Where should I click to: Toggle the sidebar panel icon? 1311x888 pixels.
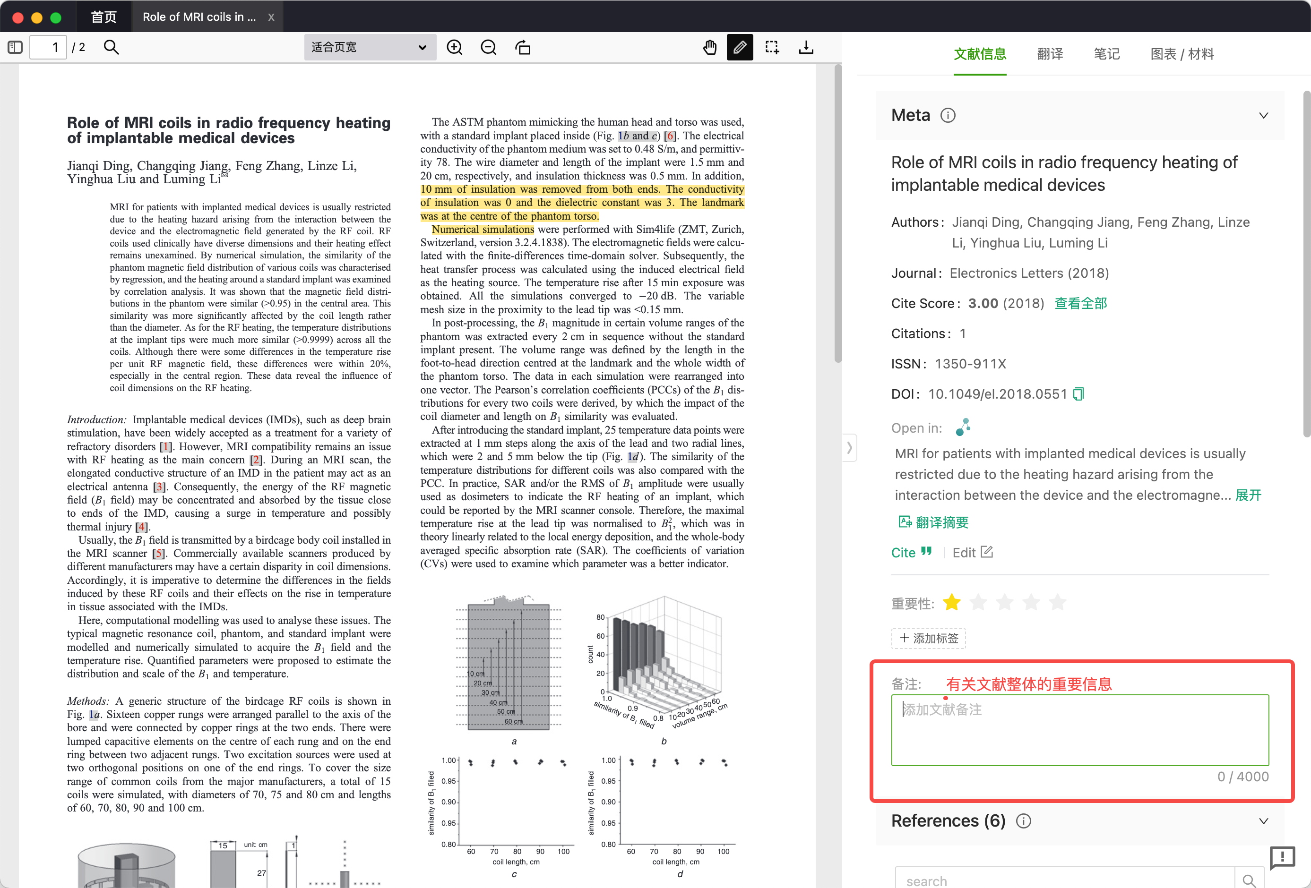[x=15, y=47]
